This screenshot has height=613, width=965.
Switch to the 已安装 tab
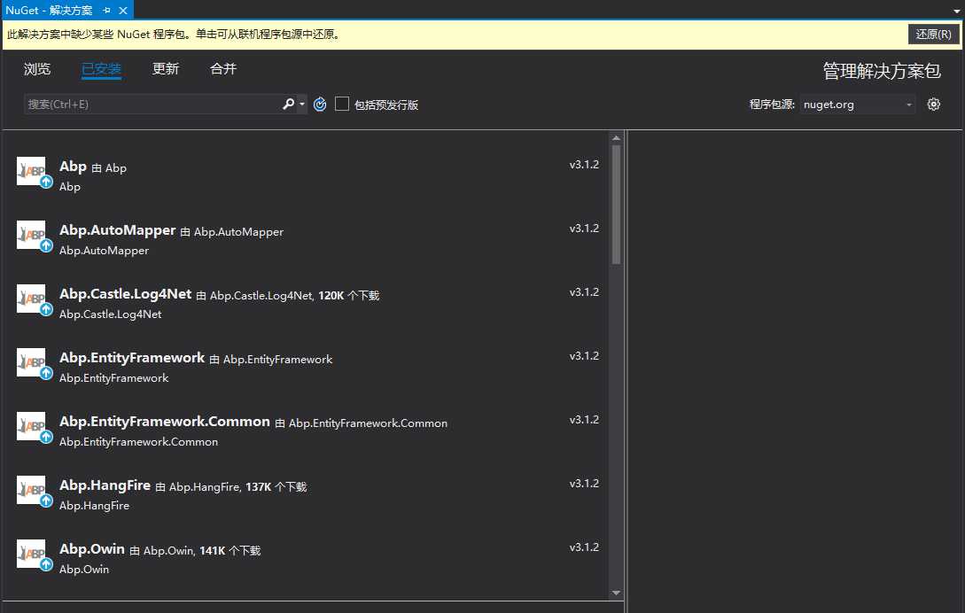102,69
